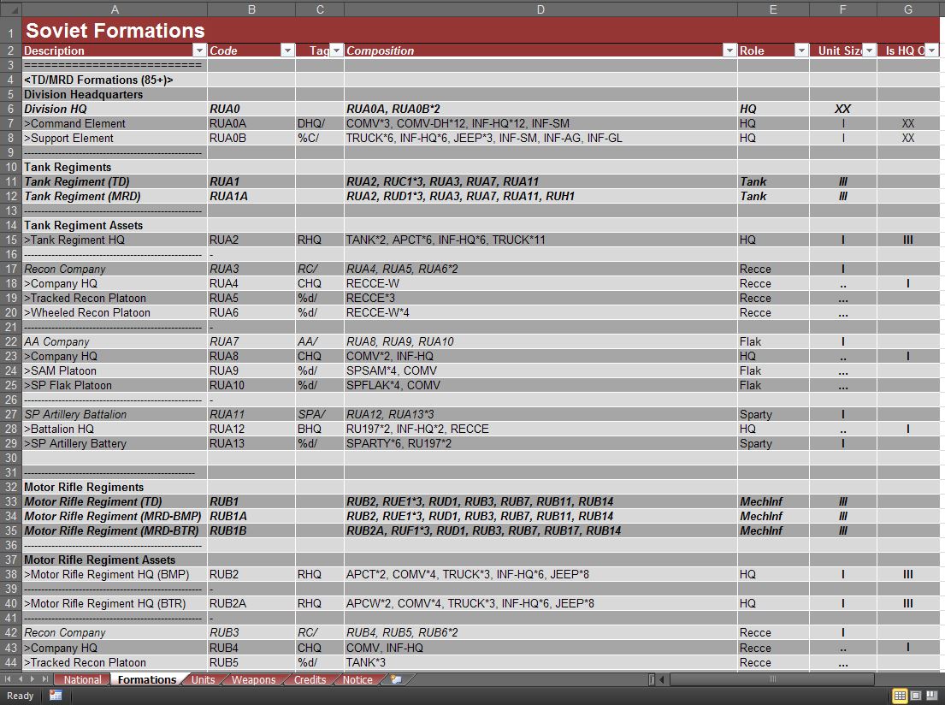Select column C header
Viewport: 945px width, 705px height.
[320, 9]
